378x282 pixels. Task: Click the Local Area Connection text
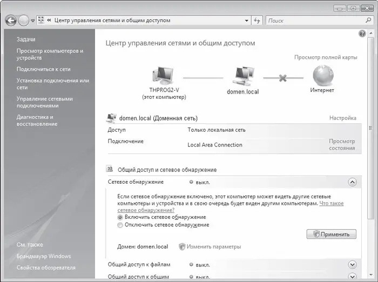coord(215,145)
